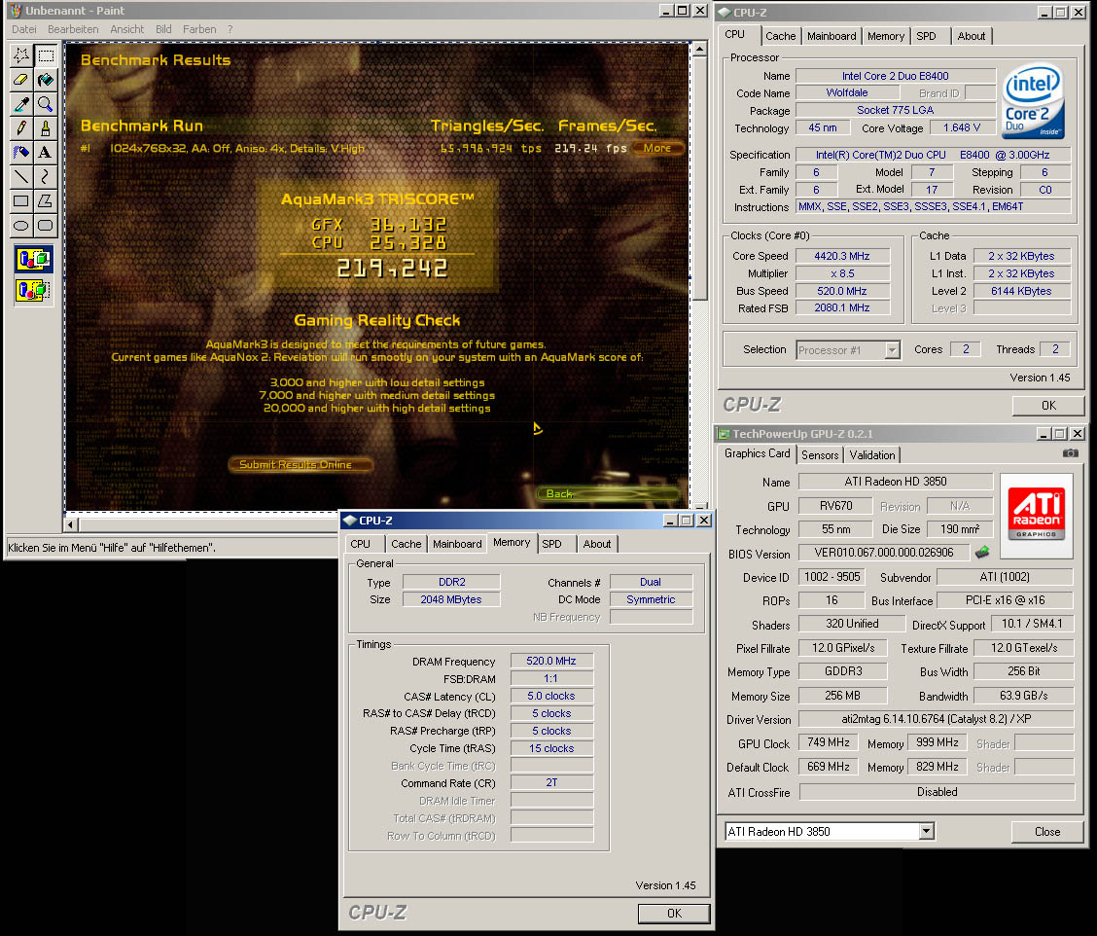Open the Sensors tab in GPU-Z
Viewport: 1097px width, 936px height.
819,455
